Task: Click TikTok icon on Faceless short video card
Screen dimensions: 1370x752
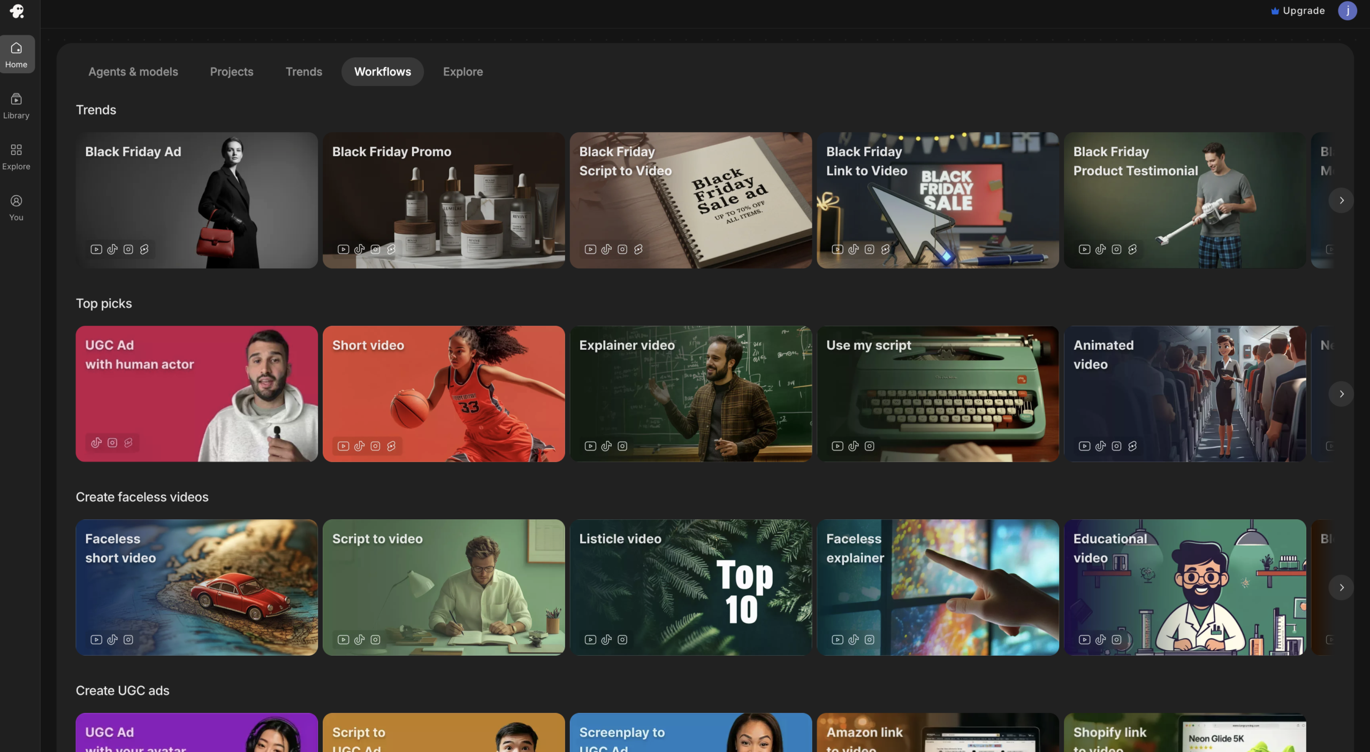Action: point(112,640)
